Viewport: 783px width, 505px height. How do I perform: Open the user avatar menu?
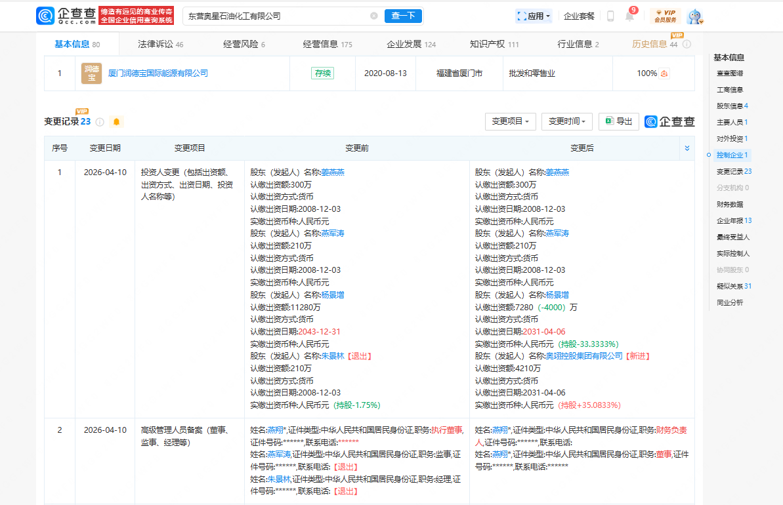694,16
